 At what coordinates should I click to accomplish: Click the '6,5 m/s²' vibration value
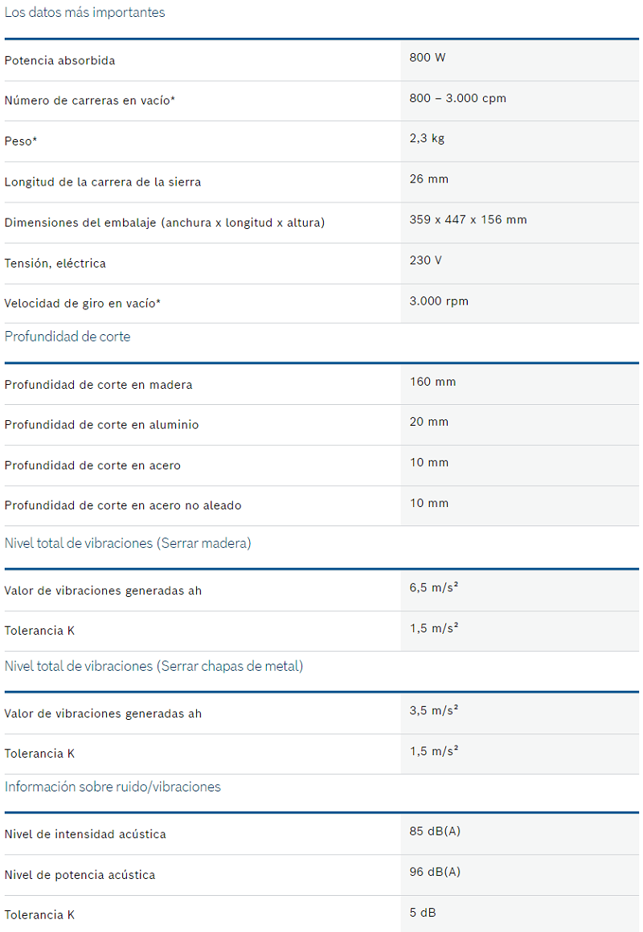click(x=434, y=587)
